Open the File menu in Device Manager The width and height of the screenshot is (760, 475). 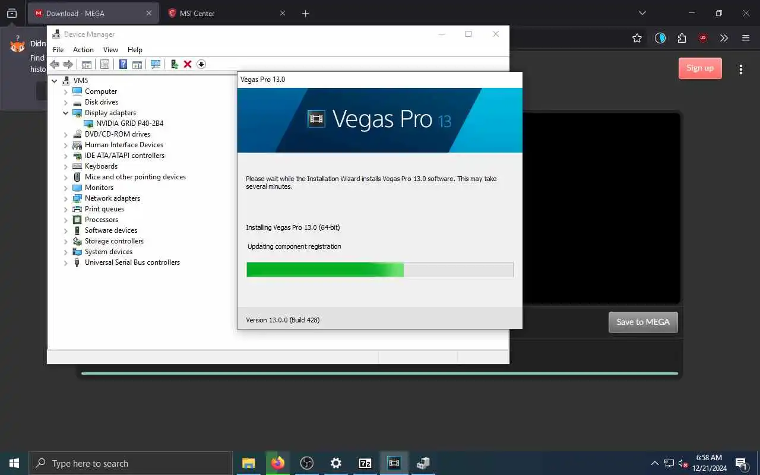[x=58, y=50]
